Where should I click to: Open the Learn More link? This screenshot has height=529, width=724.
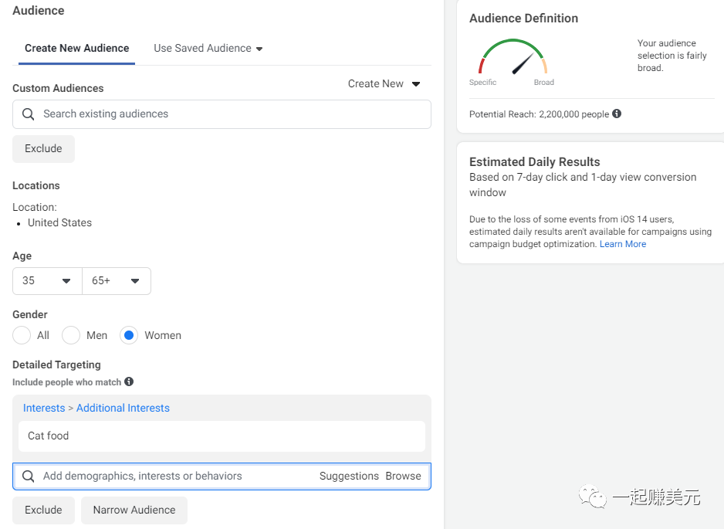[623, 244]
